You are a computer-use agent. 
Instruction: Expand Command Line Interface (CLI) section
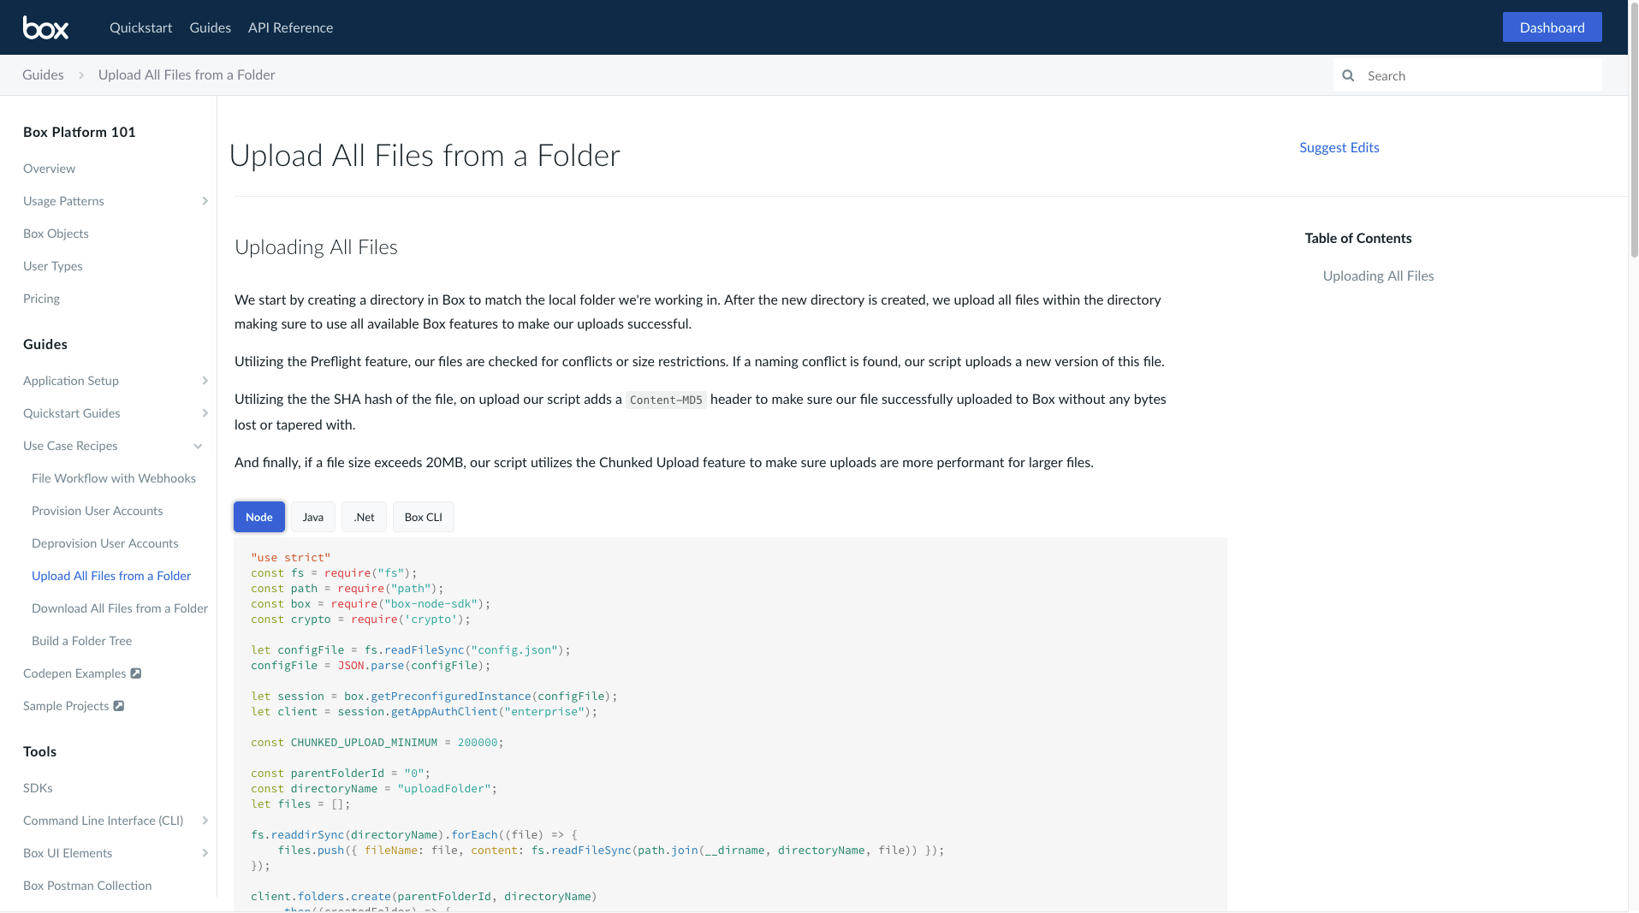coord(205,821)
